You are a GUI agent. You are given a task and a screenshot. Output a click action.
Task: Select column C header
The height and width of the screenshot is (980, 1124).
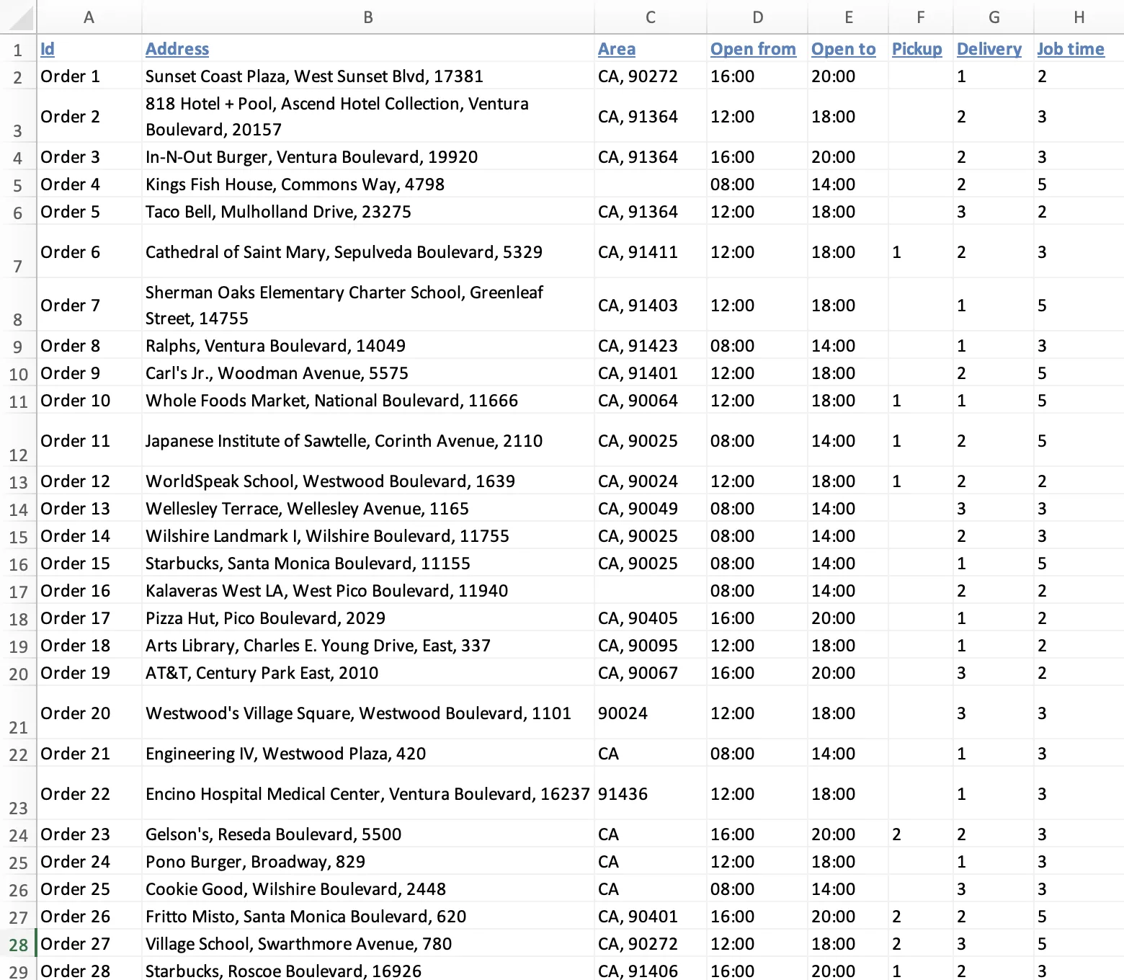click(650, 17)
